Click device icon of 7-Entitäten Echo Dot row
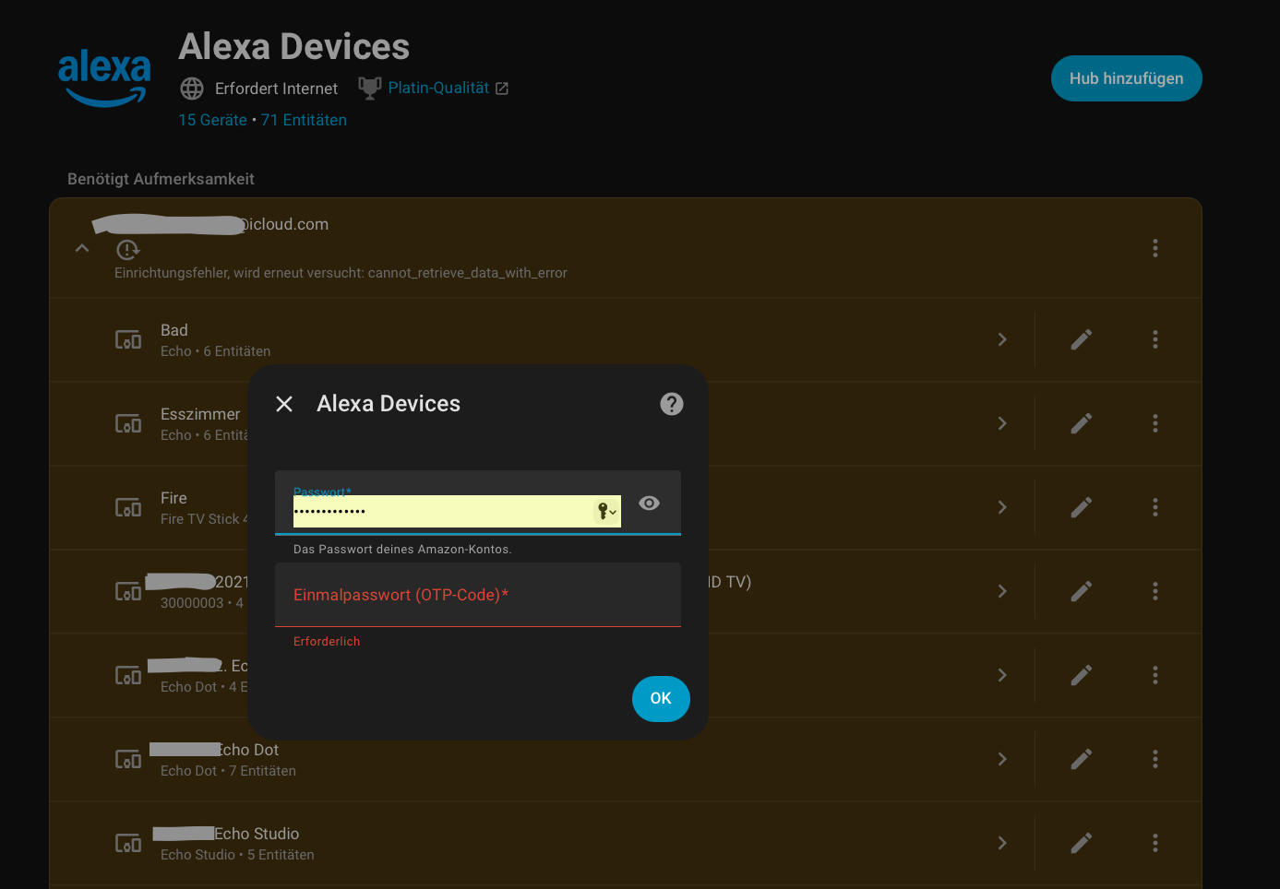The image size is (1280, 889). 128,760
